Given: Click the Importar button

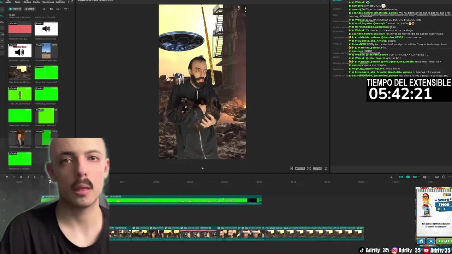Looking at the screenshot, I should pyautogui.click(x=15, y=9).
